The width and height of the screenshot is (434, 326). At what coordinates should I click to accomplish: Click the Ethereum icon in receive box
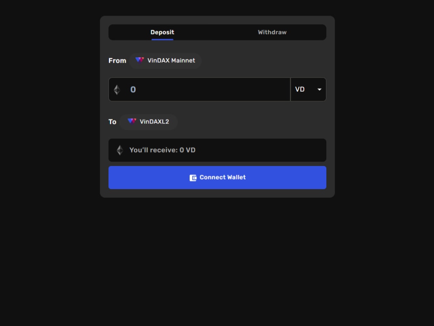tap(120, 150)
